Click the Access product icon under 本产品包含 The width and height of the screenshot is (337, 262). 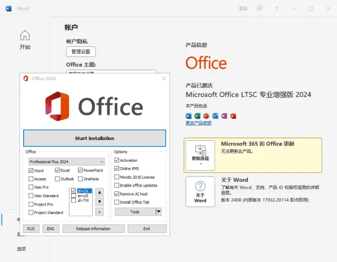[233, 116]
